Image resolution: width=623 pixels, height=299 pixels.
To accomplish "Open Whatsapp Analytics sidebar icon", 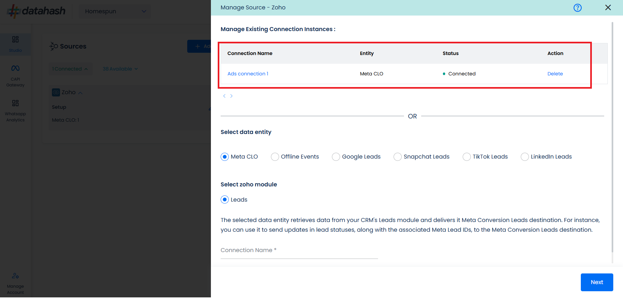I will coord(15,103).
